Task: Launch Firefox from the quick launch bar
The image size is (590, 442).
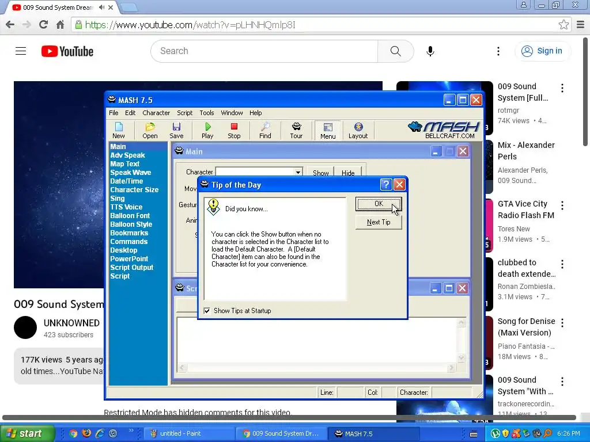Action: tap(86, 433)
